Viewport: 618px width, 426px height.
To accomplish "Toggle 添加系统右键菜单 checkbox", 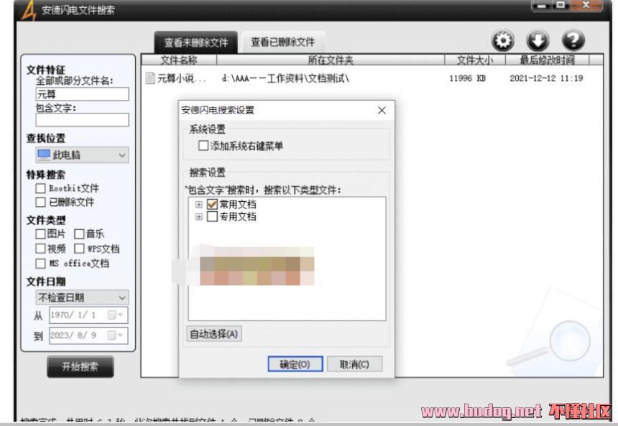I will pos(203,145).
